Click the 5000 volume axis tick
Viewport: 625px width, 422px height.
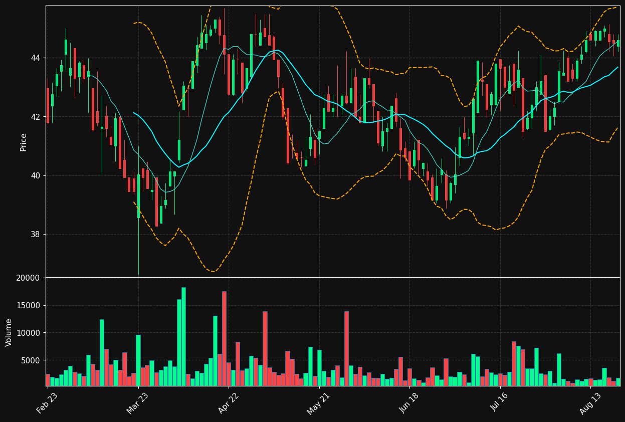tap(31, 360)
